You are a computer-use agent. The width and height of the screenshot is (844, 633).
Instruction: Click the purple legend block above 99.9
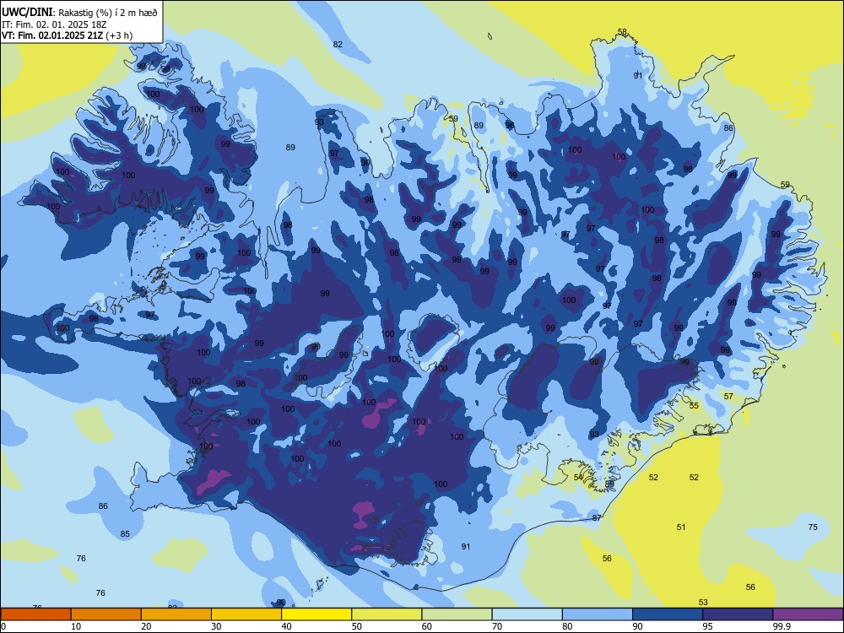pos(808,614)
